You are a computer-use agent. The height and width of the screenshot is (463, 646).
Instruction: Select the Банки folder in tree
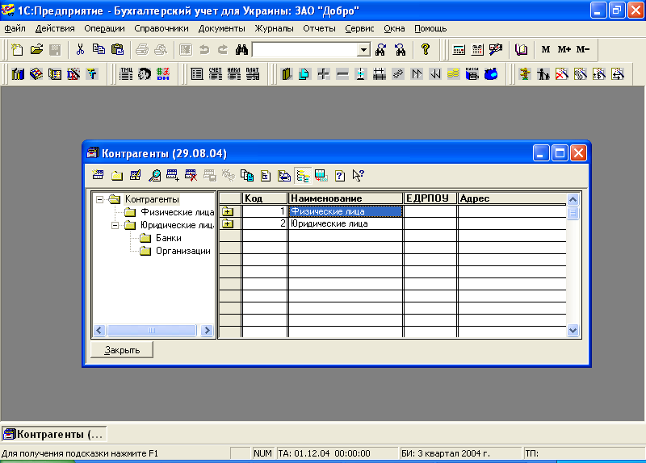[x=169, y=238]
